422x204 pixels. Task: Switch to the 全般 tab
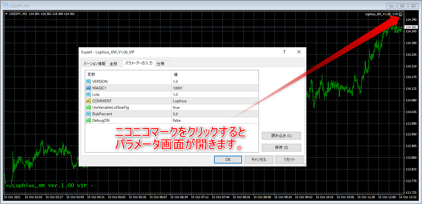coord(113,64)
